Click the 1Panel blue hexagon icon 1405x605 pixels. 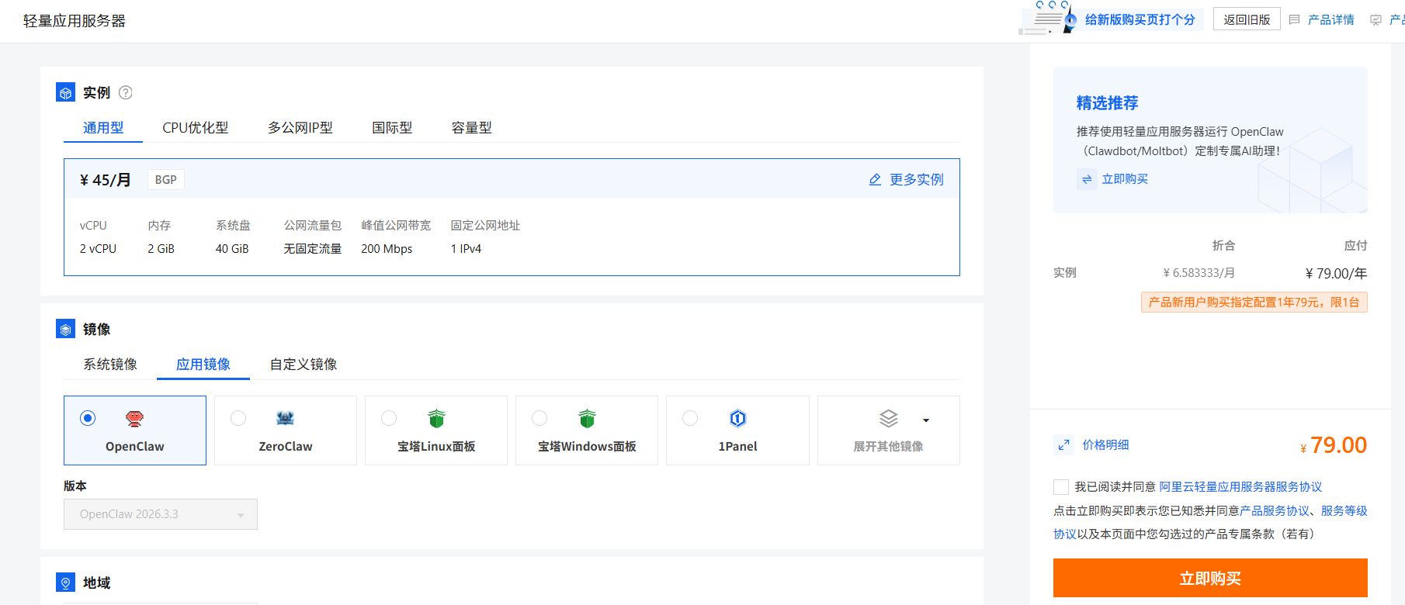(x=737, y=419)
